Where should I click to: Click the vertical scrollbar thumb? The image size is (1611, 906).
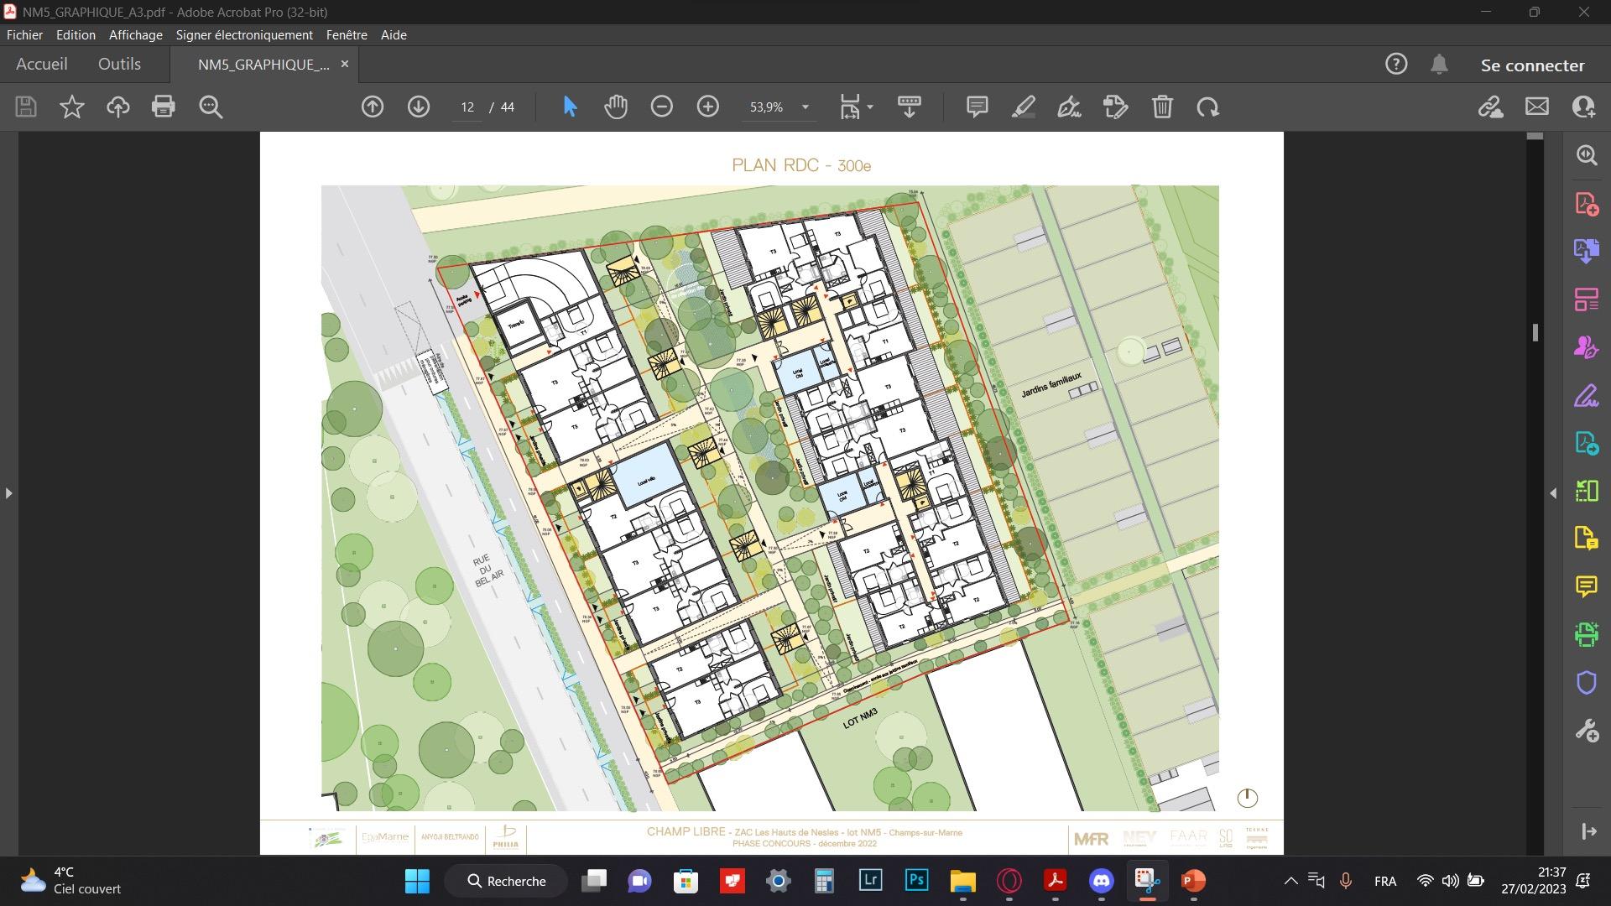1535,332
